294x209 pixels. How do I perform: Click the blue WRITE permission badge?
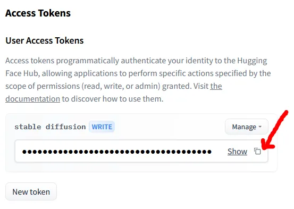tap(102, 127)
